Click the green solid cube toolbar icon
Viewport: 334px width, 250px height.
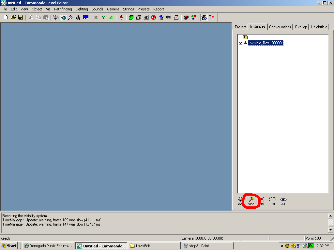click(131, 17)
